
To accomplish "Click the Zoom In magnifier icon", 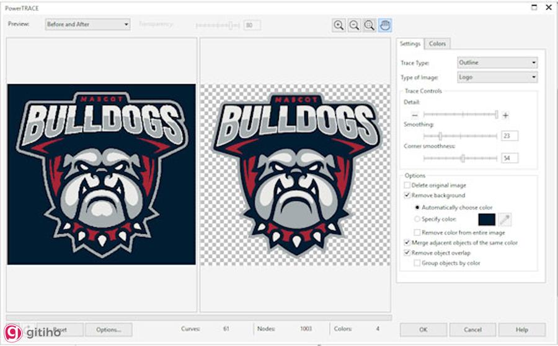I will (339, 25).
